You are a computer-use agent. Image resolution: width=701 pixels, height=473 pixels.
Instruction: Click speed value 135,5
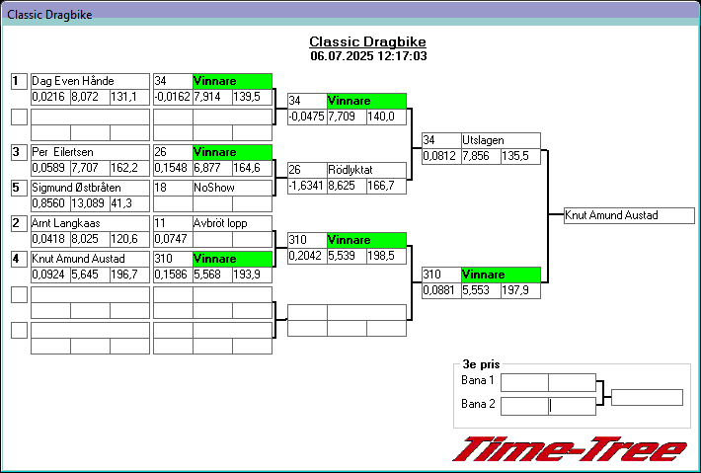[x=520, y=156]
